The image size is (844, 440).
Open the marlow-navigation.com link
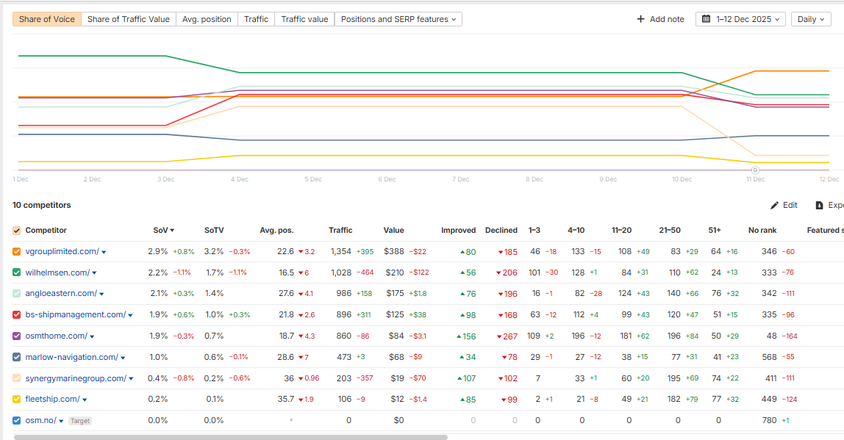pyautogui.click(x=71, y=358)
